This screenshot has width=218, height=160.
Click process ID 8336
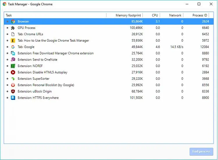click(x=206, y=91)
